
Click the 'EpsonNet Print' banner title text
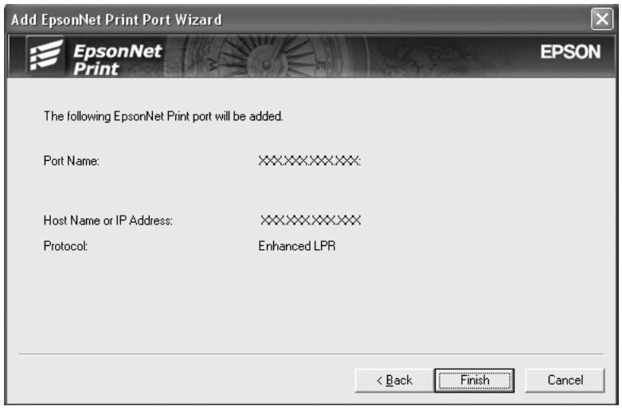pos(117,60)
